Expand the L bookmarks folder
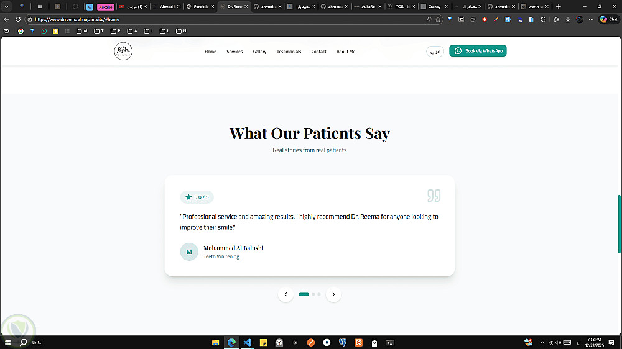This screenshot has width=622, height=349. pos(165,31)
